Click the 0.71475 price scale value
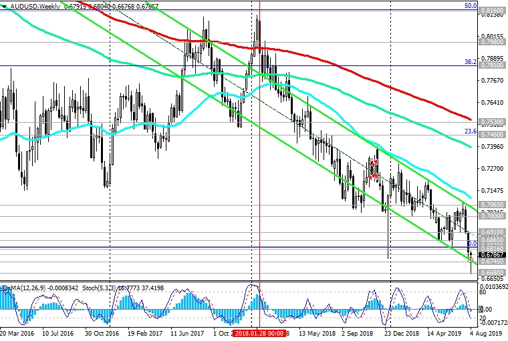Screen dimensions: 508x341 click(x=493, y=191)
